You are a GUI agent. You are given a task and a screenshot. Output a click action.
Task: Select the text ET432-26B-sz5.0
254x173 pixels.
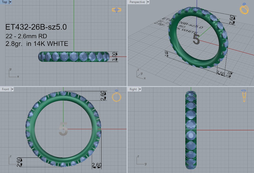tap(36, 27)
